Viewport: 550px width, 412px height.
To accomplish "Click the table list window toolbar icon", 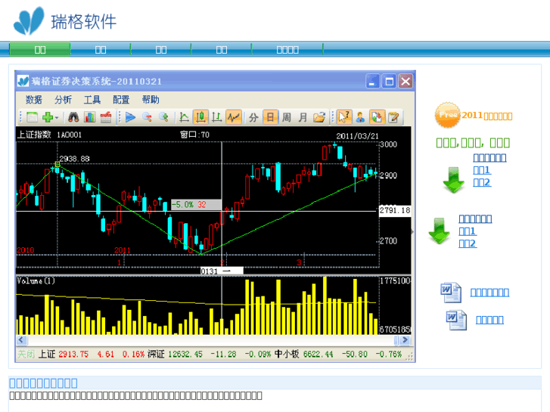I will pos(33,117).
